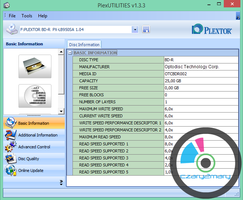Click the Basic Information sidebar icon
243x200 pixels.
pyautogui.click(x=11, y=123)
